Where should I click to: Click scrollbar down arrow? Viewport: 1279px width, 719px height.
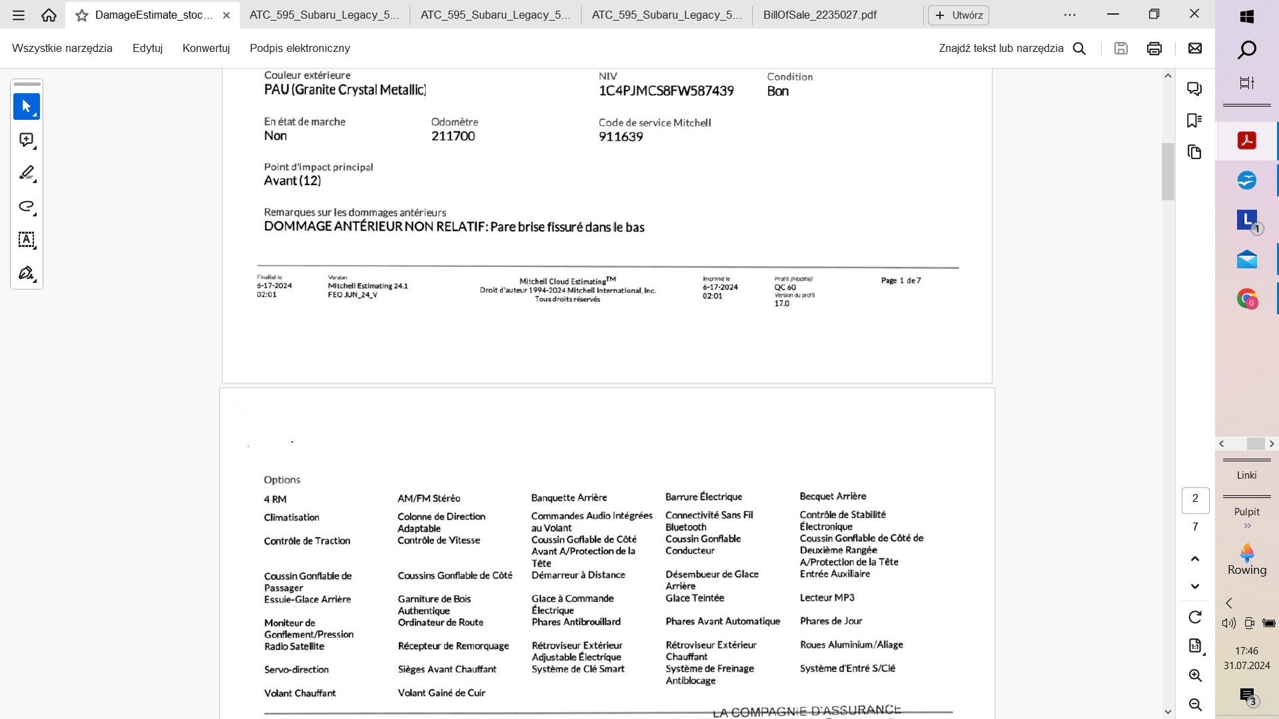tap(1168, 712)
